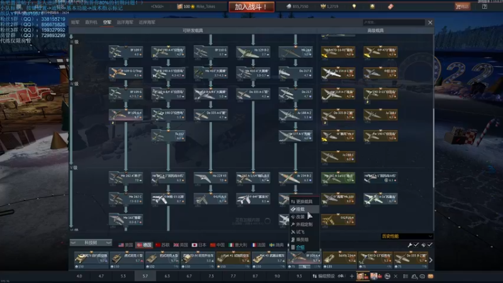The height and width of the screenshot is (283, 503).
Task: Select the Bf 109 K-4 tree card
Action: [126, 115]
